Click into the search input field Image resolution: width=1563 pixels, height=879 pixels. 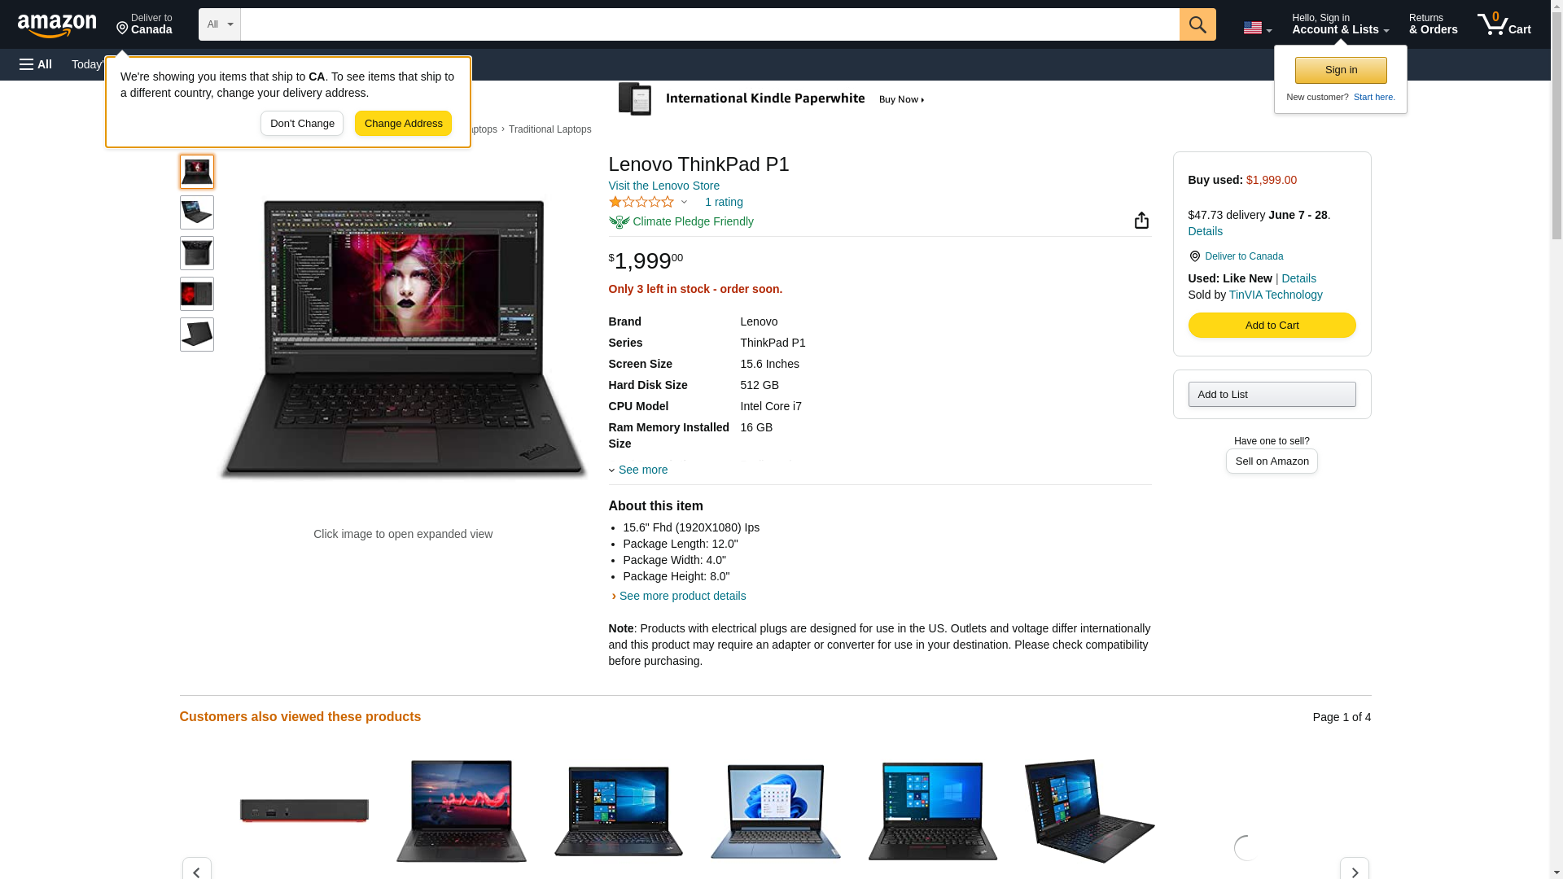(x=709, y=24)
